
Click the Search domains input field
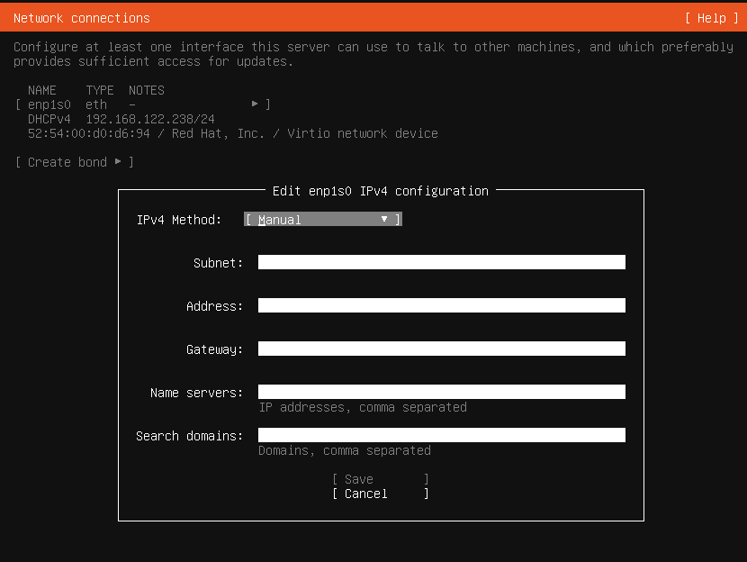442,435
